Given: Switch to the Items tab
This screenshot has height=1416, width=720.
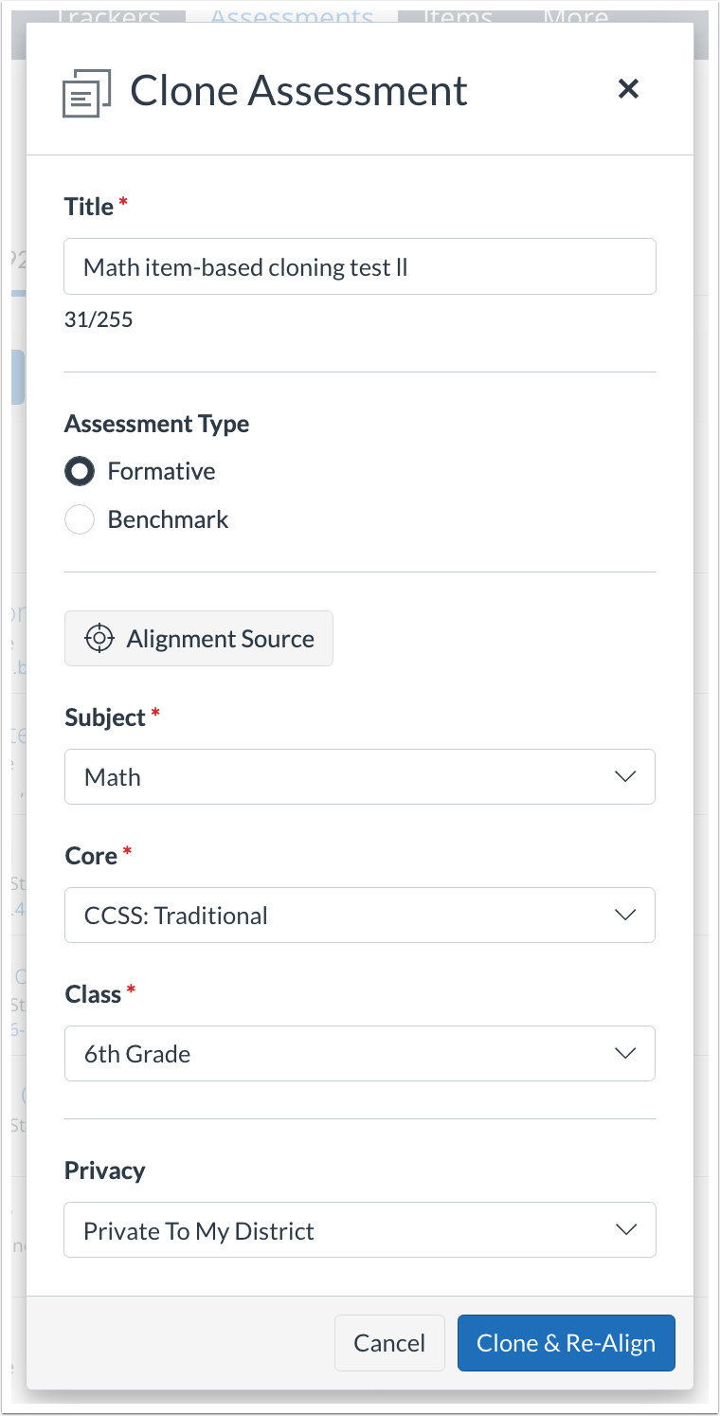Looking at the screenshot, I should 459,16.
